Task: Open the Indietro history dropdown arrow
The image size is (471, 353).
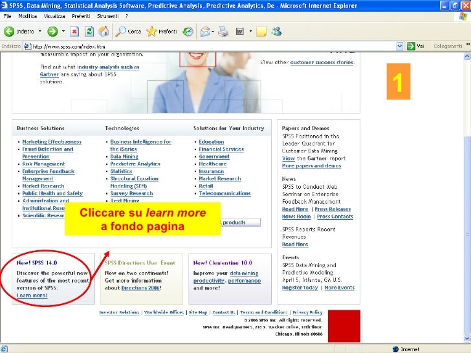Action: [39, 31]
